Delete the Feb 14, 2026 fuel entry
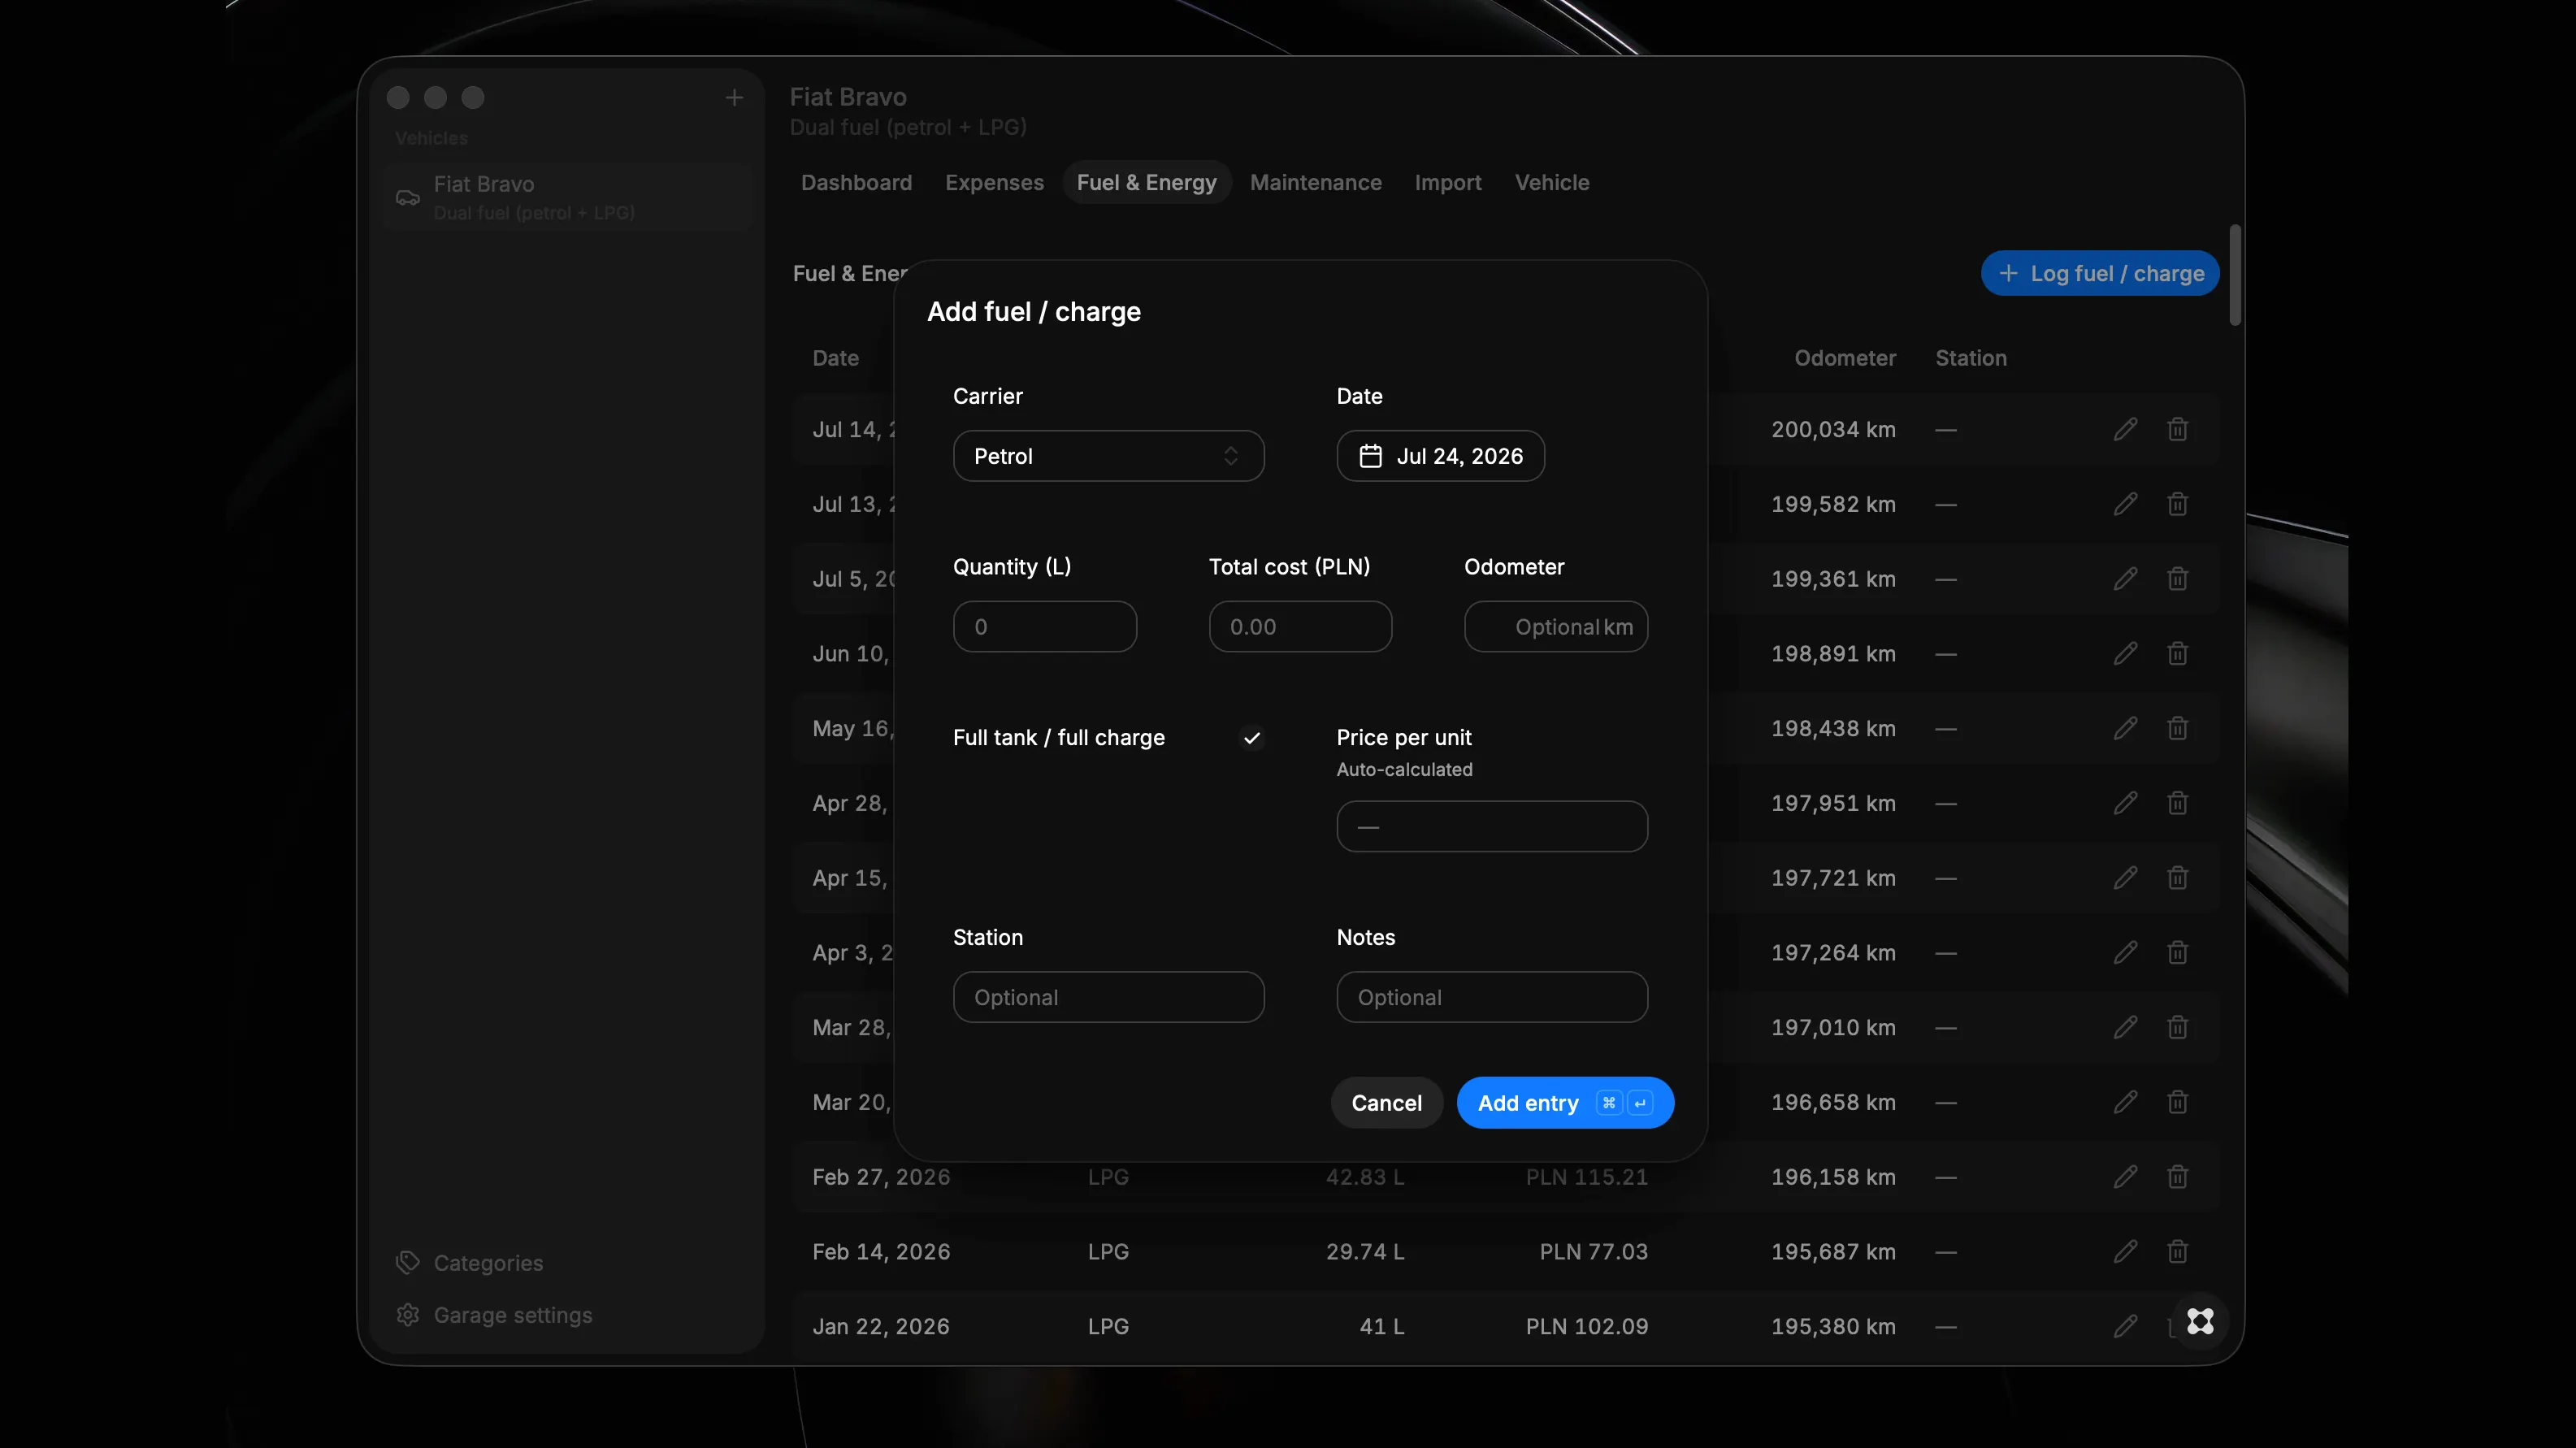This screenshot has height=1448, width=2576. (2177, 1252)
